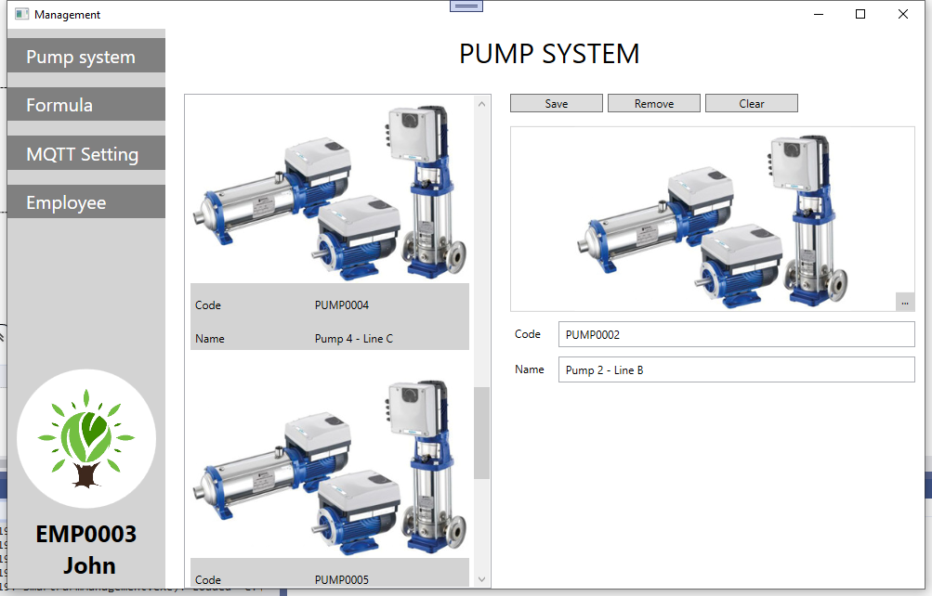Click the tree logo avatar
Screen dimensions: 932x596
pyautogui.click(x=86, y=439)
